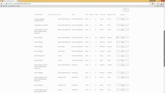Click Altium Subscribed User in the 134 hours row
The width and height of the screenshot is (165, 93).
[64, 42]
